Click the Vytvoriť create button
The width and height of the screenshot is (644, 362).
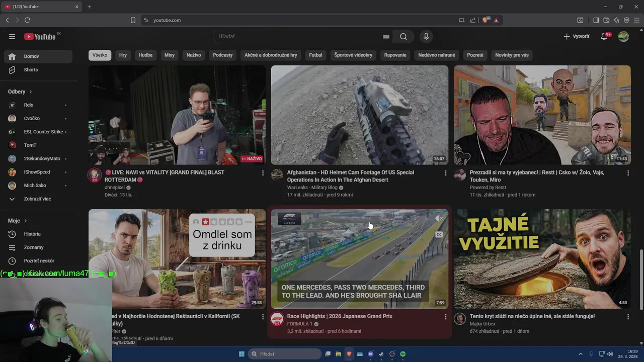point(577,36)
